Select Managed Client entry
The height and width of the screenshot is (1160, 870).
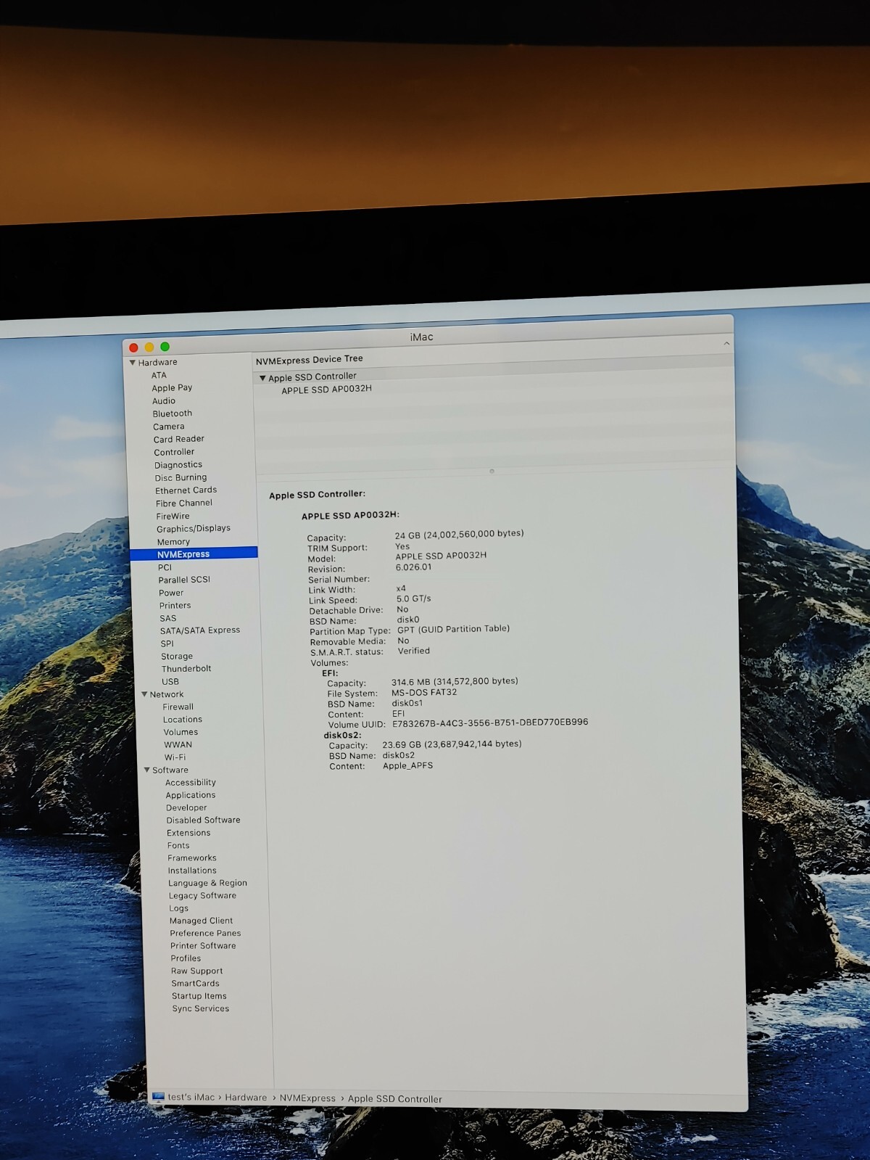(x=202, y=921)
